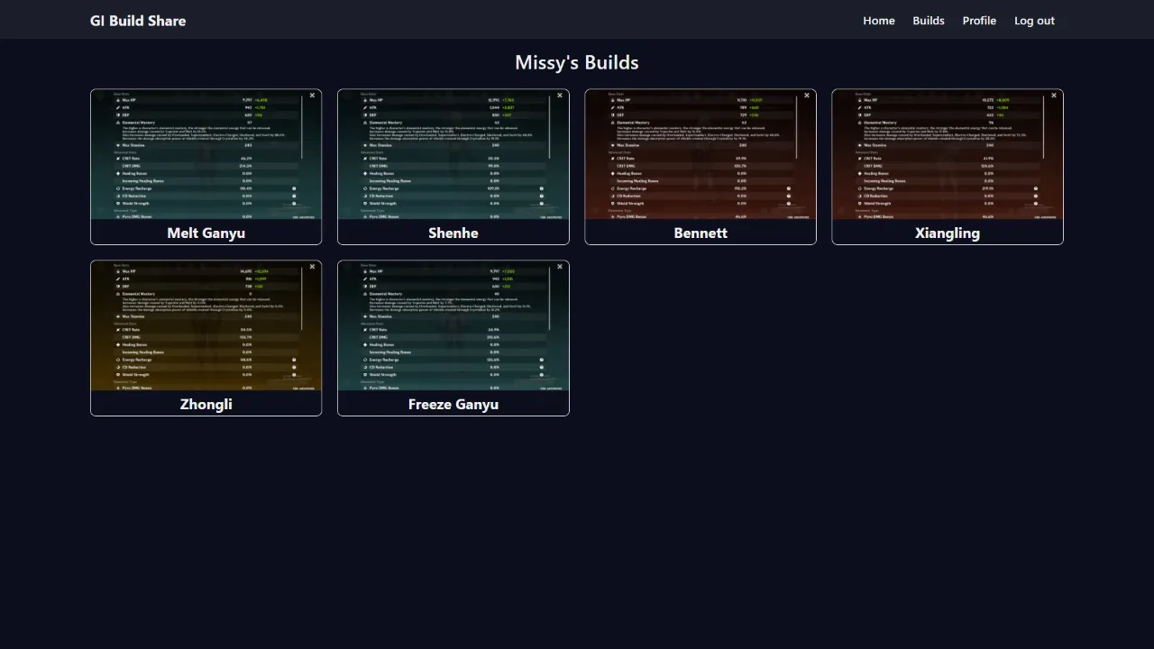
Task: Click the X icon on Zhongli card
Action: tap(313, 267)
